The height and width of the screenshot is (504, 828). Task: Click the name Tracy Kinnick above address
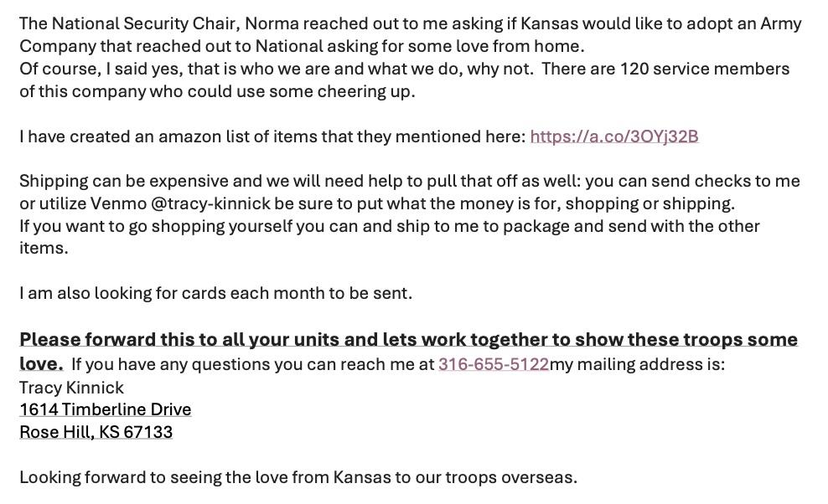71,388
